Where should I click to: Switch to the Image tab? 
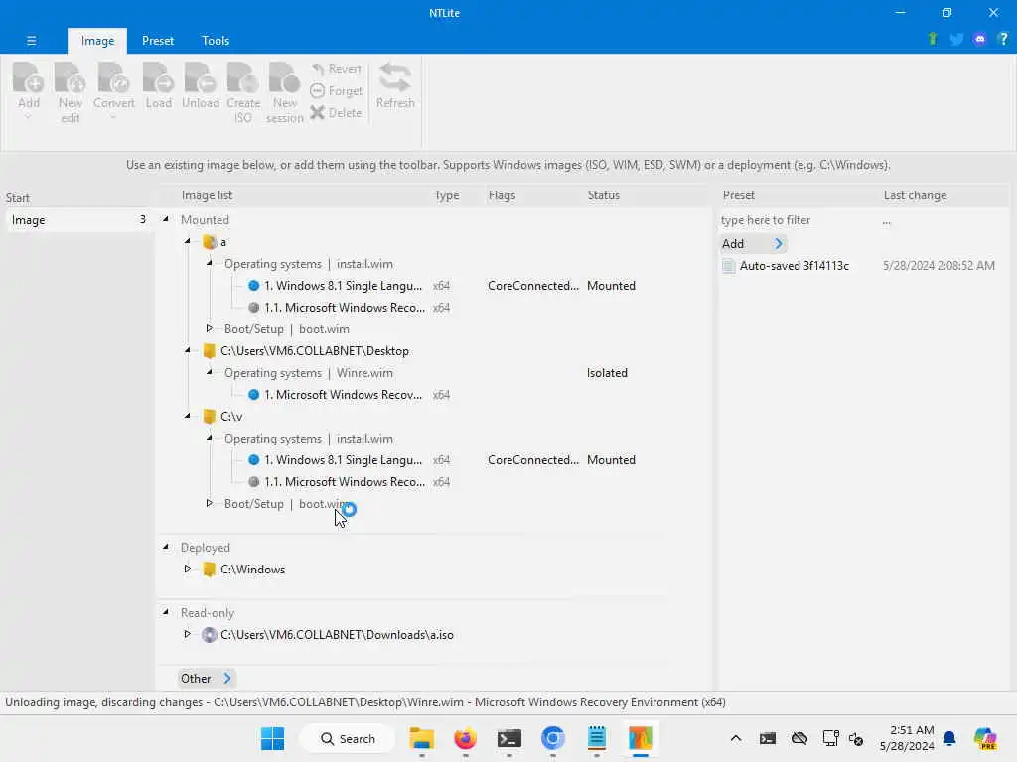97,40
